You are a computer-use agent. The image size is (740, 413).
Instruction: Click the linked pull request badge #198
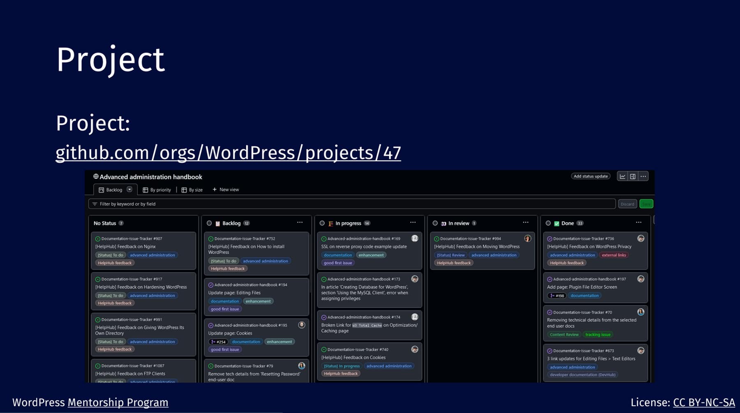[557, 296]
